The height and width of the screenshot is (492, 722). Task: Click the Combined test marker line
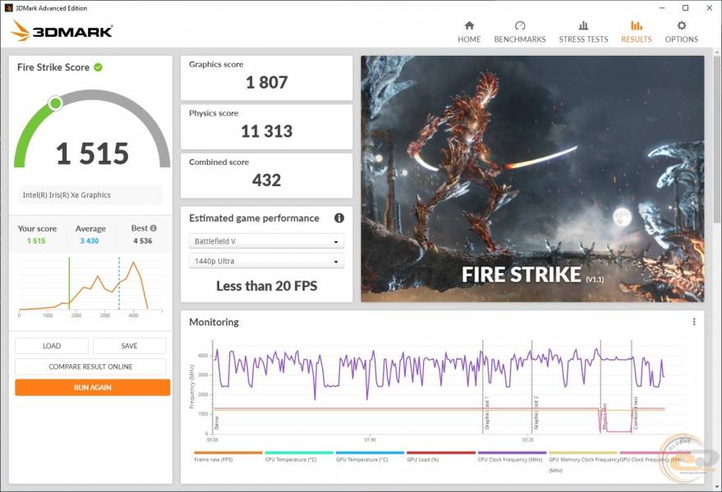pyautogui.click(x=632, y=386)
